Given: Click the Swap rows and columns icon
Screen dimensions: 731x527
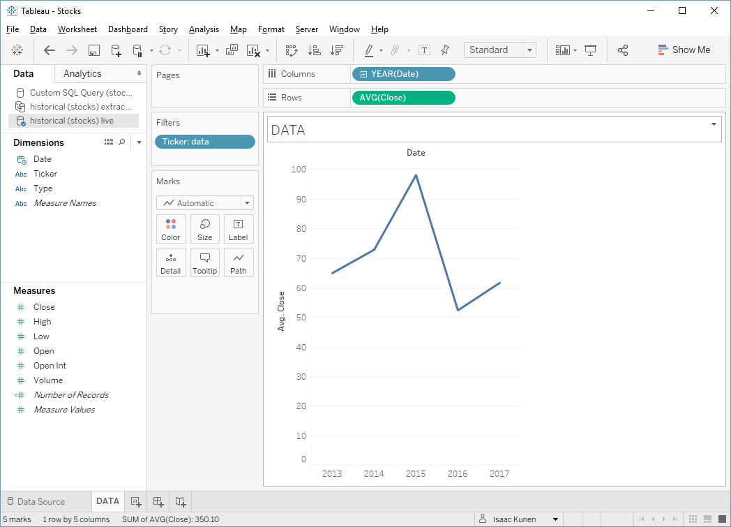Looking at the screenshot, I should click(292, 50).
